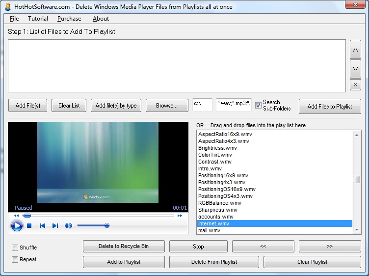Image resolution: width=369 pixels, height=276 pixels.
Task: Move selected file up with ^ button
Action: (x=355, y=49)
